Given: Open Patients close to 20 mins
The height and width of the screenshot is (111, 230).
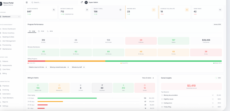Looking at the screenshot, I should pos(38,67).
